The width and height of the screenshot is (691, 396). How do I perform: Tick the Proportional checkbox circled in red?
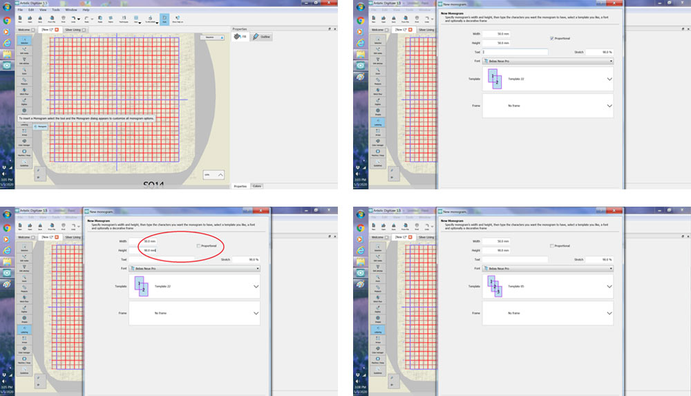[198, 245]
